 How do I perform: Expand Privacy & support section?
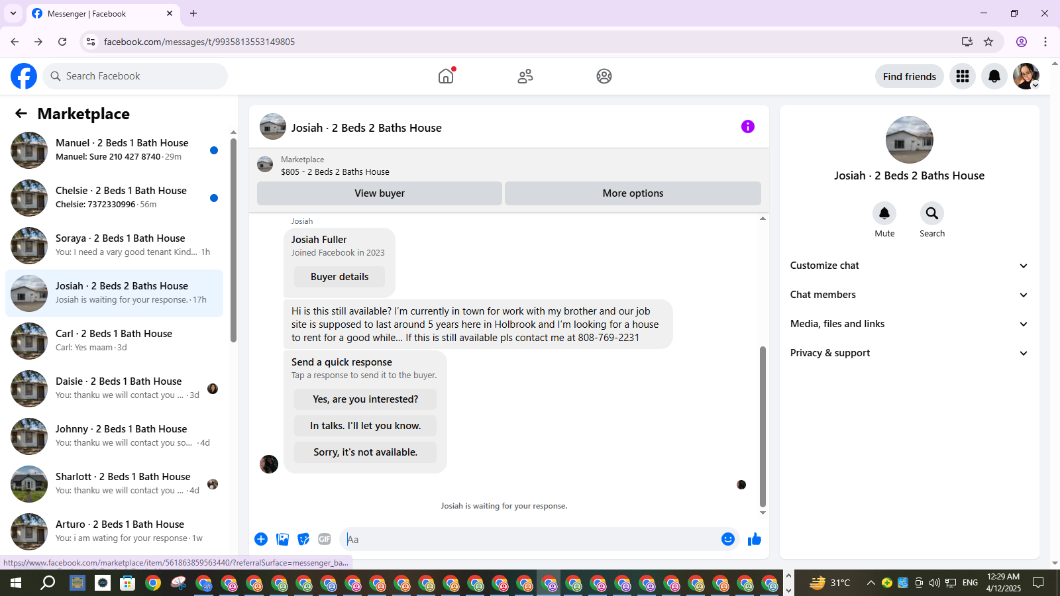pos(909,353)
